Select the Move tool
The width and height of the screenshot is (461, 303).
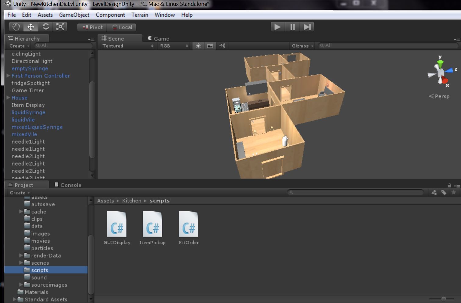point(30,27)
